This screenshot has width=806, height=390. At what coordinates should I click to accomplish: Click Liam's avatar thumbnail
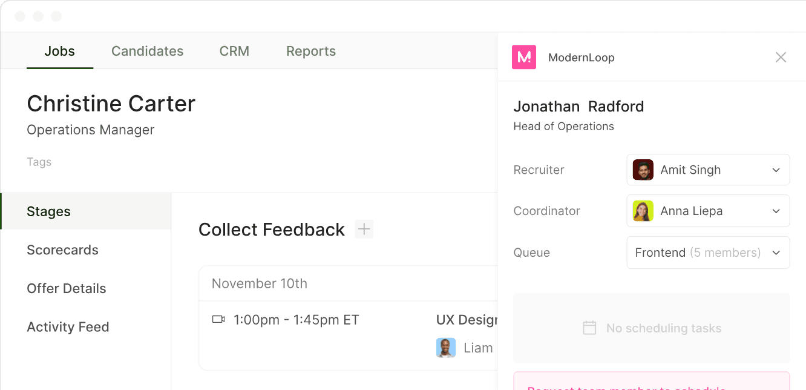click(446, 348)
